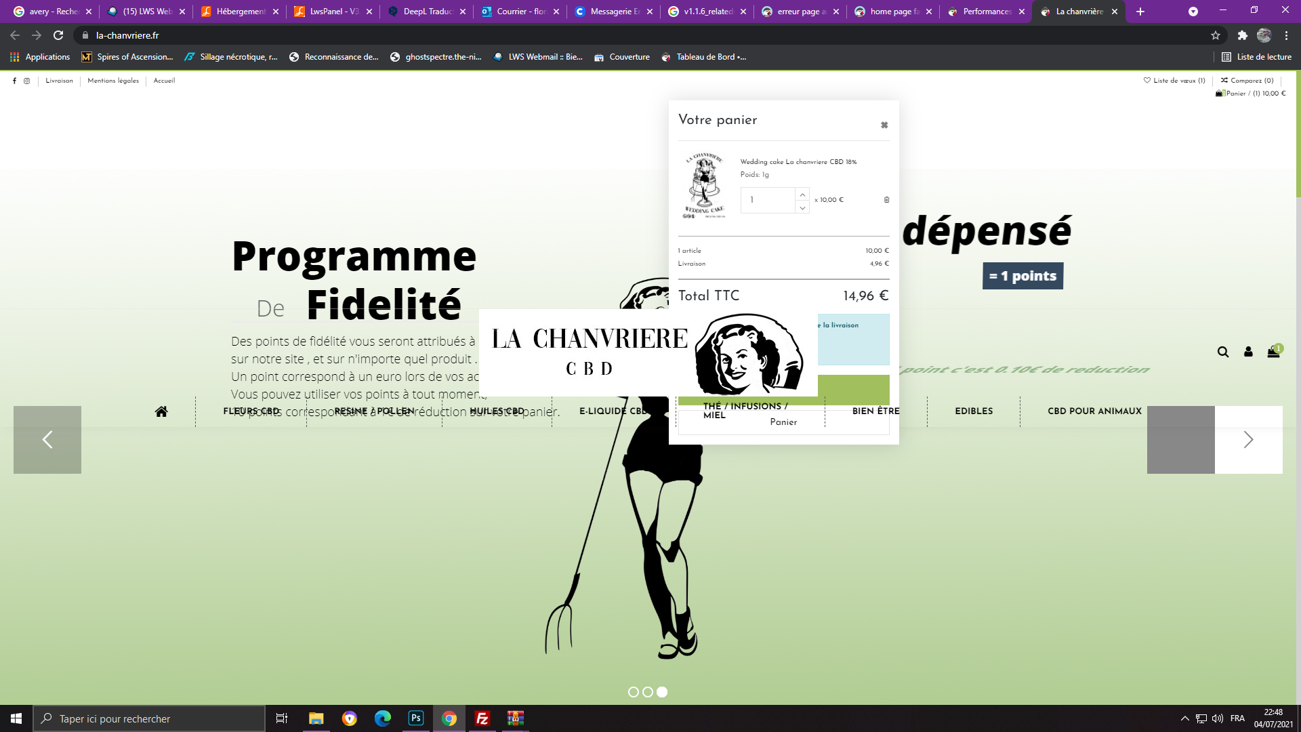1301x732 pixels.
Task: Click the home icon in navigation menu
Action: (161, 411)
